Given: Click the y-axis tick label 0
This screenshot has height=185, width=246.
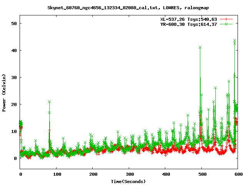Looking at the screenshot, I should pyautogui.click(x=15, y=158).
